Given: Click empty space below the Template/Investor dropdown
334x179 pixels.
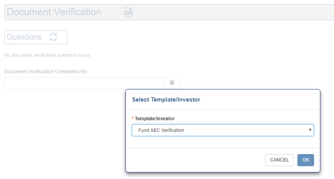Looking at the screenshot, I should click(223, 142).
